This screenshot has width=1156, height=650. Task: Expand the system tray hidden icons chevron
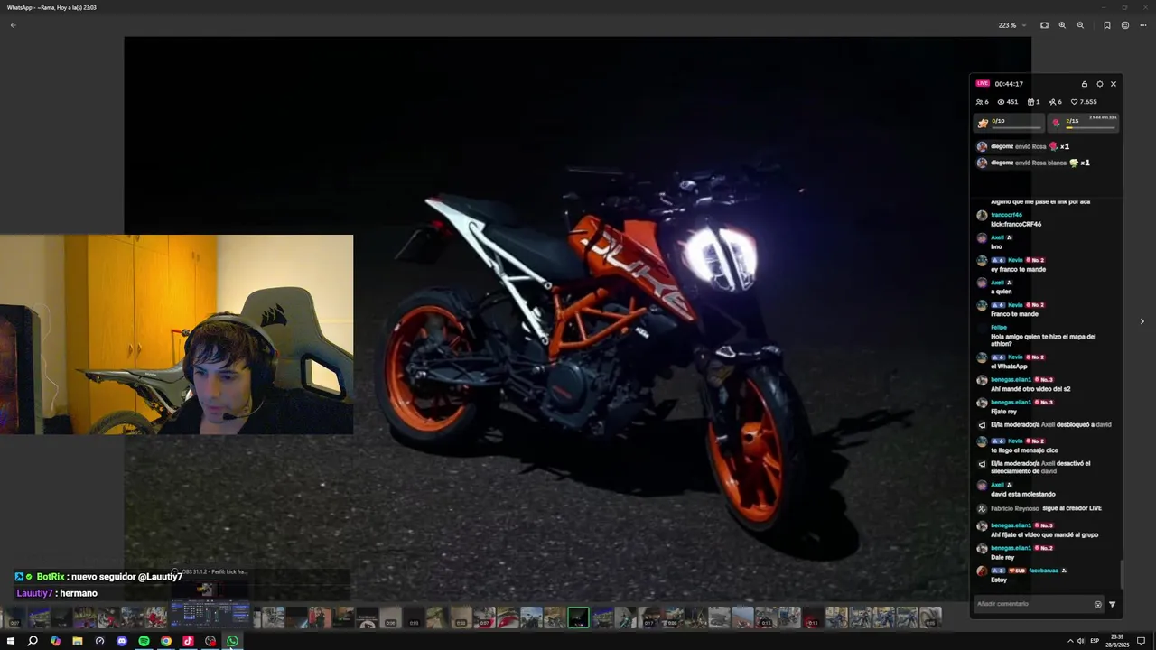click(x=1070, y=641)
